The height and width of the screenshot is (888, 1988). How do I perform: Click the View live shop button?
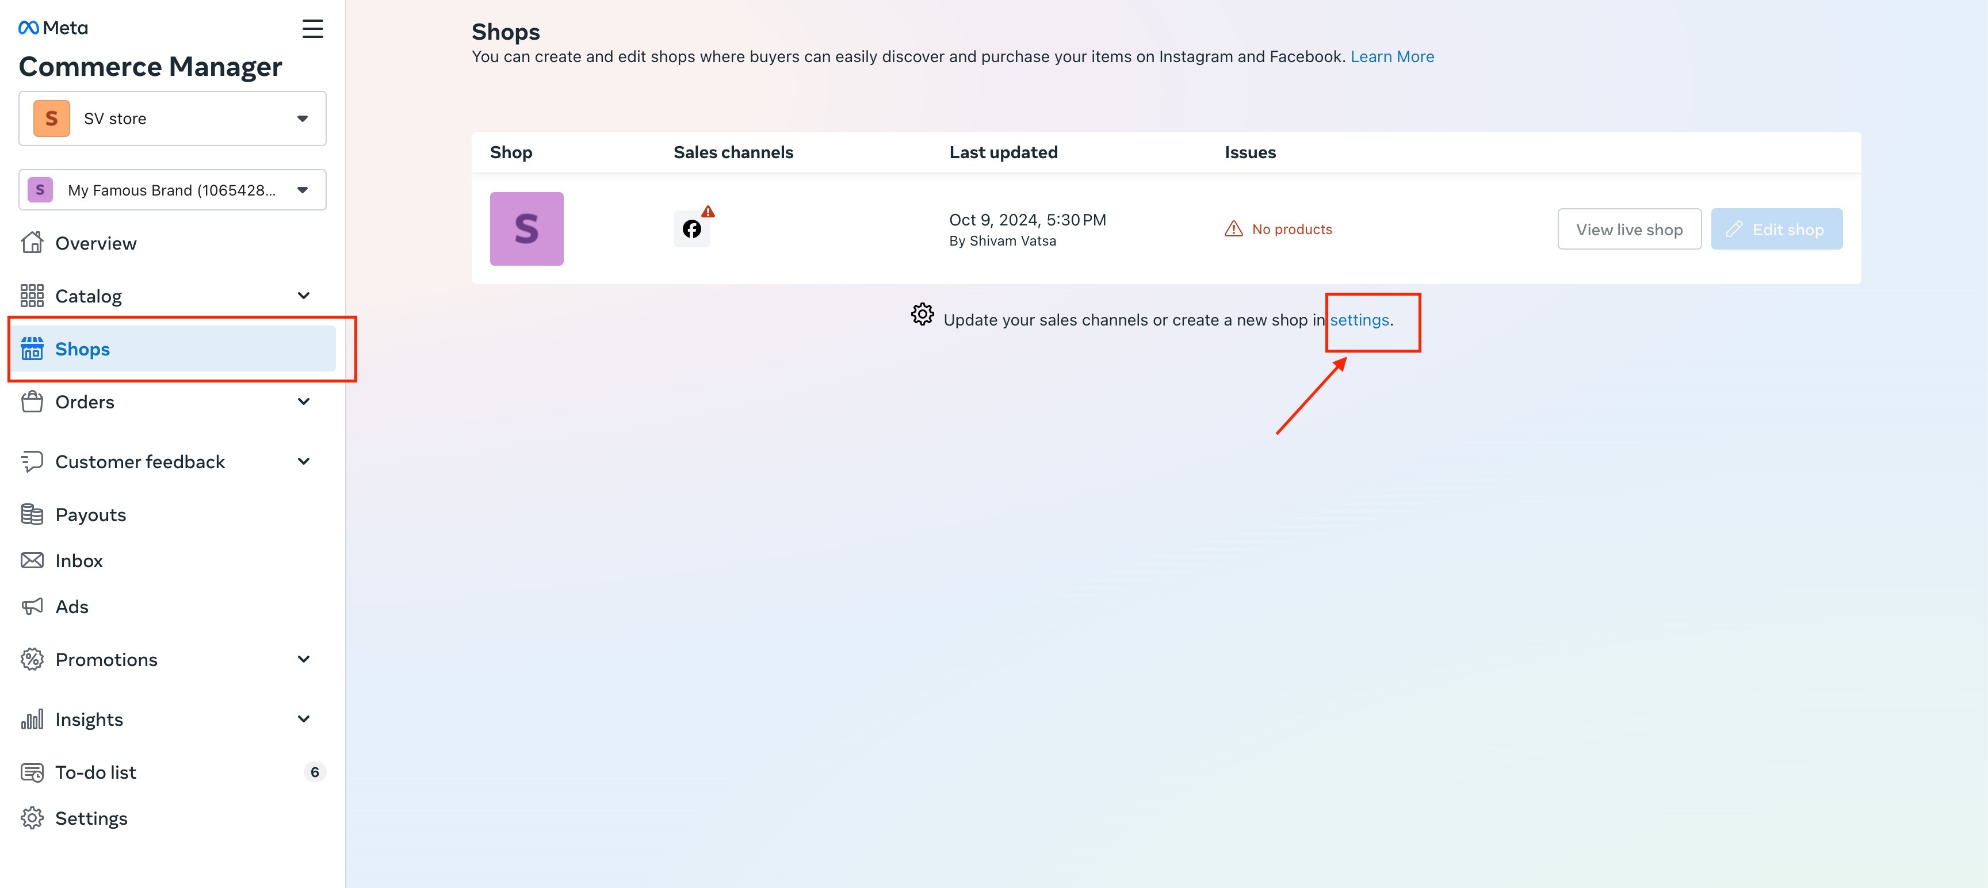1628,229
